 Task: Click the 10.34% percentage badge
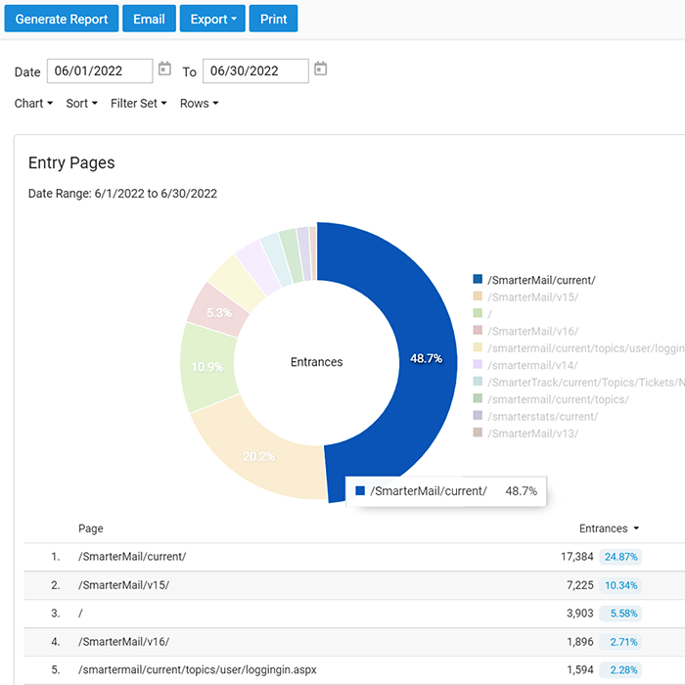(620, 585)
